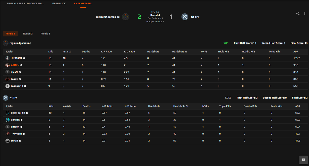Click Assists header in Nt Try table
This screenshot has height=166, width=309.
pos(67,106)
